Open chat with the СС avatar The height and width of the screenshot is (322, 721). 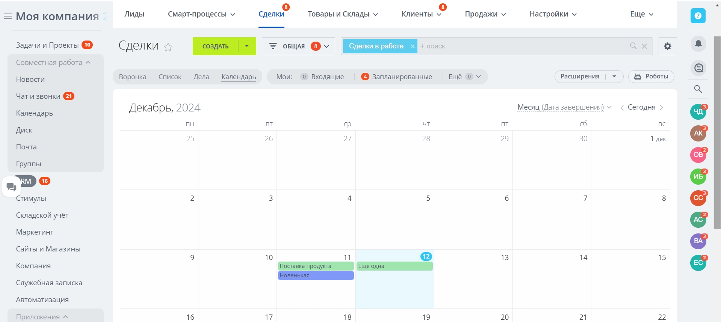[x=698, y=198]
